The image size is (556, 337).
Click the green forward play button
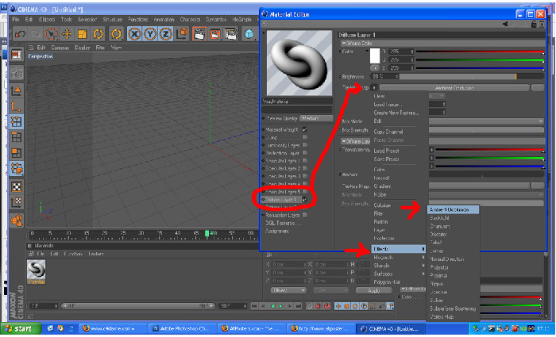(x=281, y=306)
